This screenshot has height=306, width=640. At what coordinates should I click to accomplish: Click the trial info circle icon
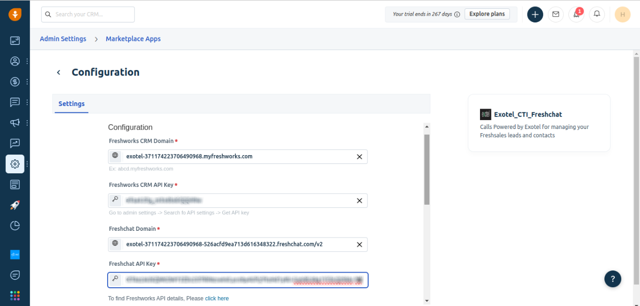[457, 15]
